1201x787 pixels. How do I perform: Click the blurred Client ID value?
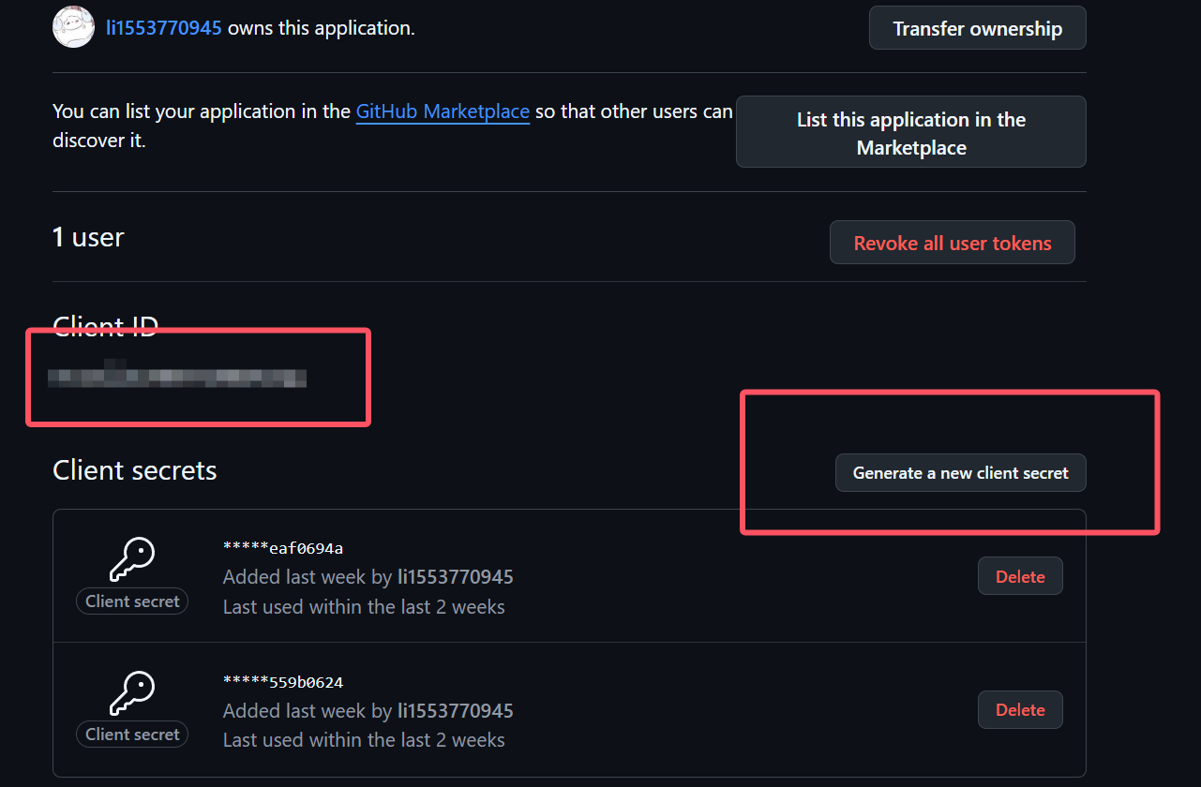coord(177,377)
